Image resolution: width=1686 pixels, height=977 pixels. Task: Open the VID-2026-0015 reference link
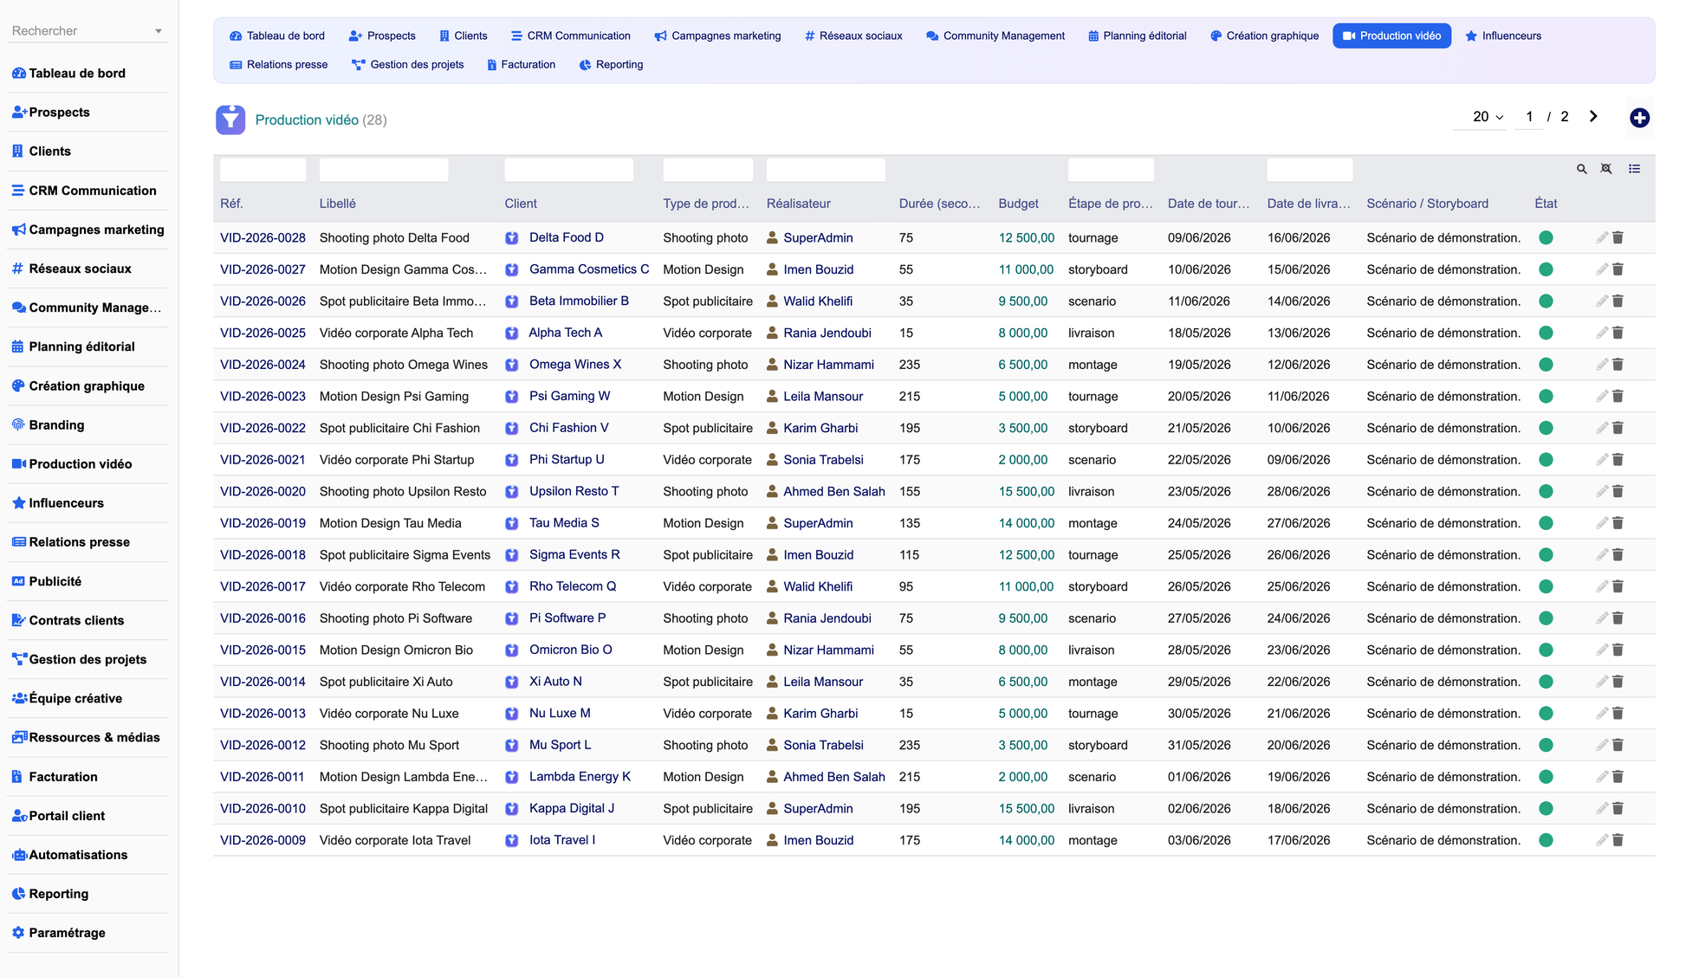[x=263, y=650]
